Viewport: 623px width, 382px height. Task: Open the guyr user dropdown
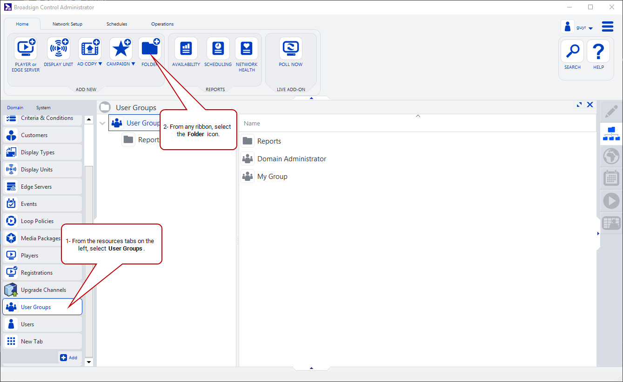[590, 28]
